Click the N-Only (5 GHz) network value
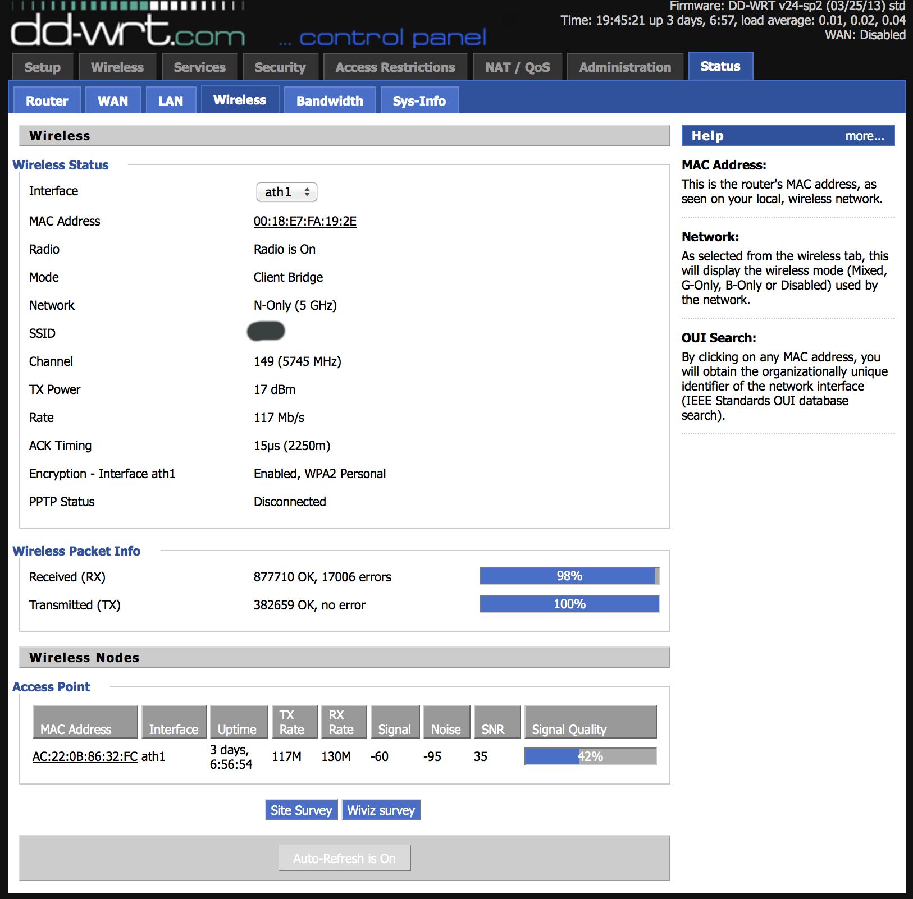 [x=295, y=305]
